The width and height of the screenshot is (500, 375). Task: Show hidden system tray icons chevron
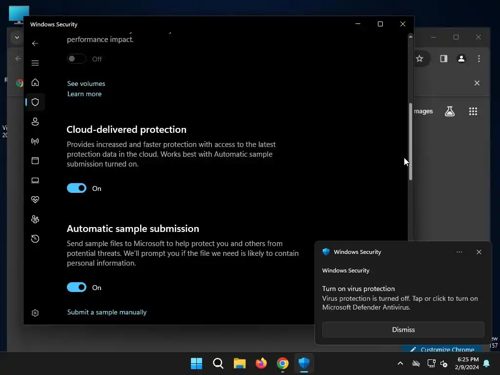pos(400,363)
